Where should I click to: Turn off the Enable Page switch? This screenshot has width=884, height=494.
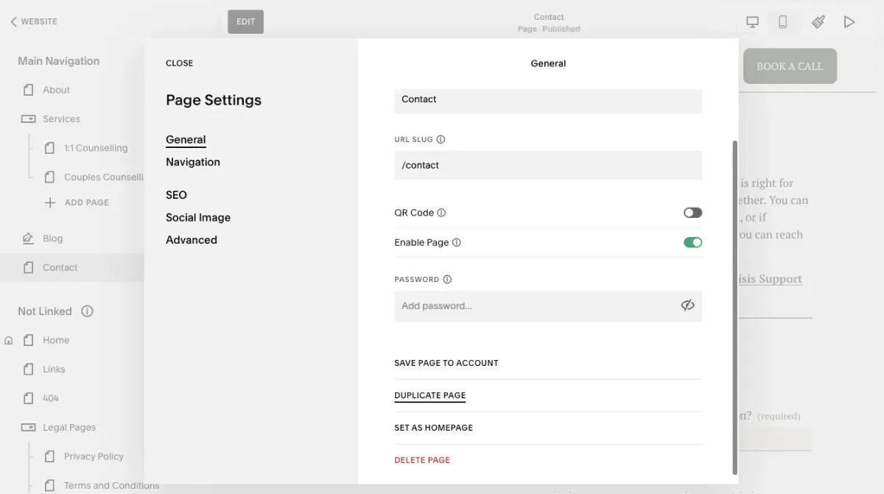692,242
